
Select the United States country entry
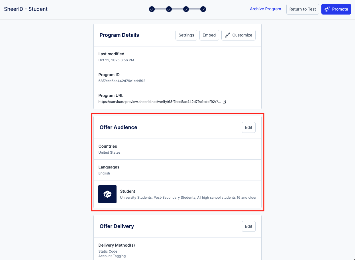pyautogui.click(x=109, y=153)
